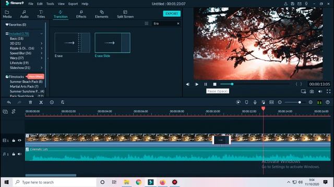The image size is (334, 187).
Task: Select the Erase Slide transition thumbnail
Action: pos(113,43)
